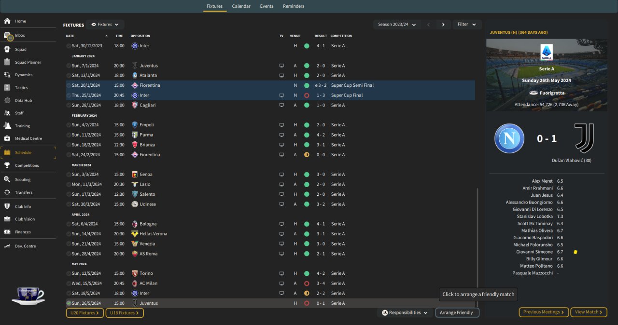
Task: Open the Inbox icon in sidebar
Action: pos(8,35)
